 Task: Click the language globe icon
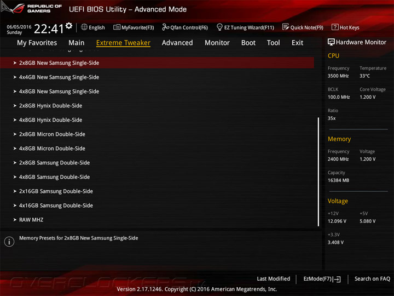coord(84,27)
